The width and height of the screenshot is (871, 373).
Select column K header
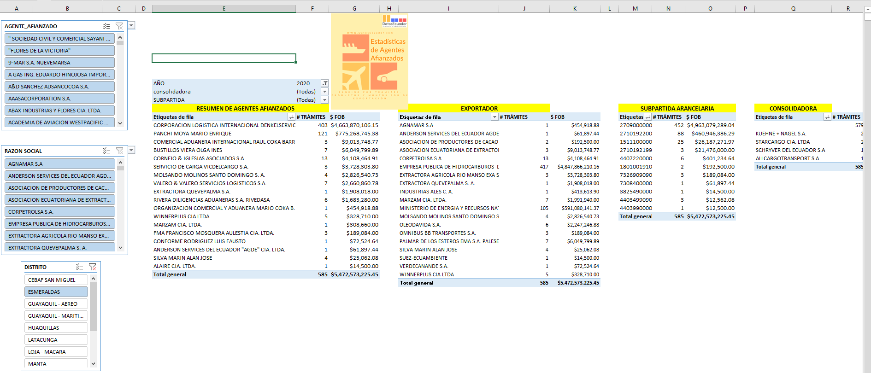tap(575, 8)
